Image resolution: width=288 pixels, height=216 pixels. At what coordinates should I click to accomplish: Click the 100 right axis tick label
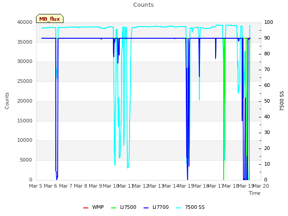tap(269, 22)
